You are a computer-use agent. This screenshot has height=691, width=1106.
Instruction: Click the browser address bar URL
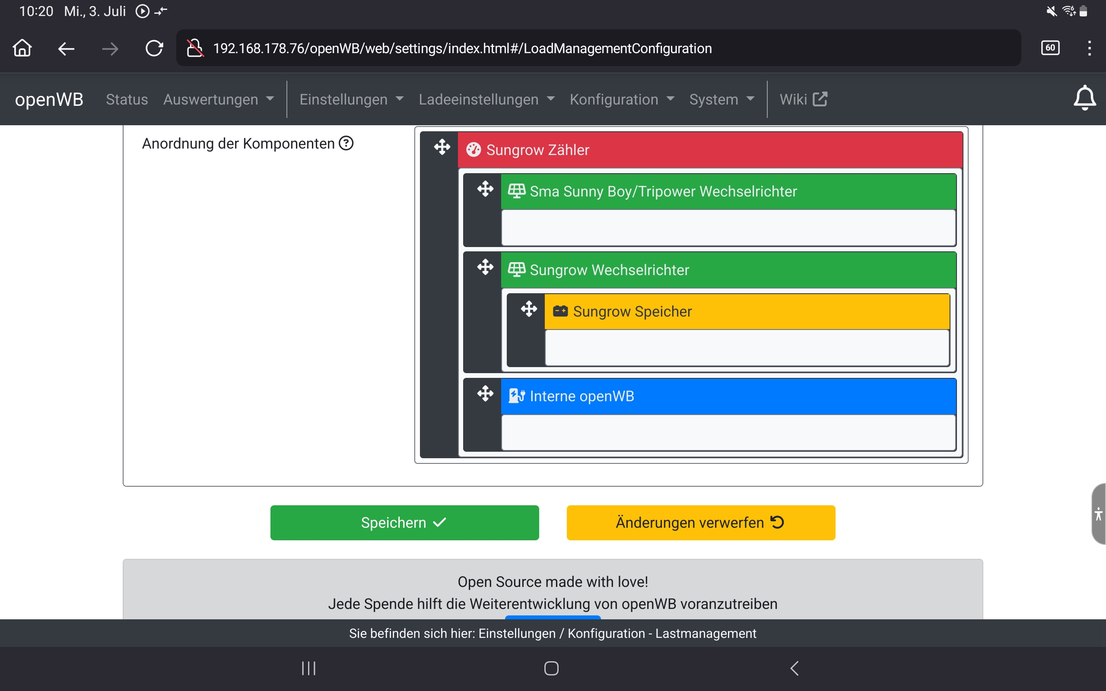[462, 48]
